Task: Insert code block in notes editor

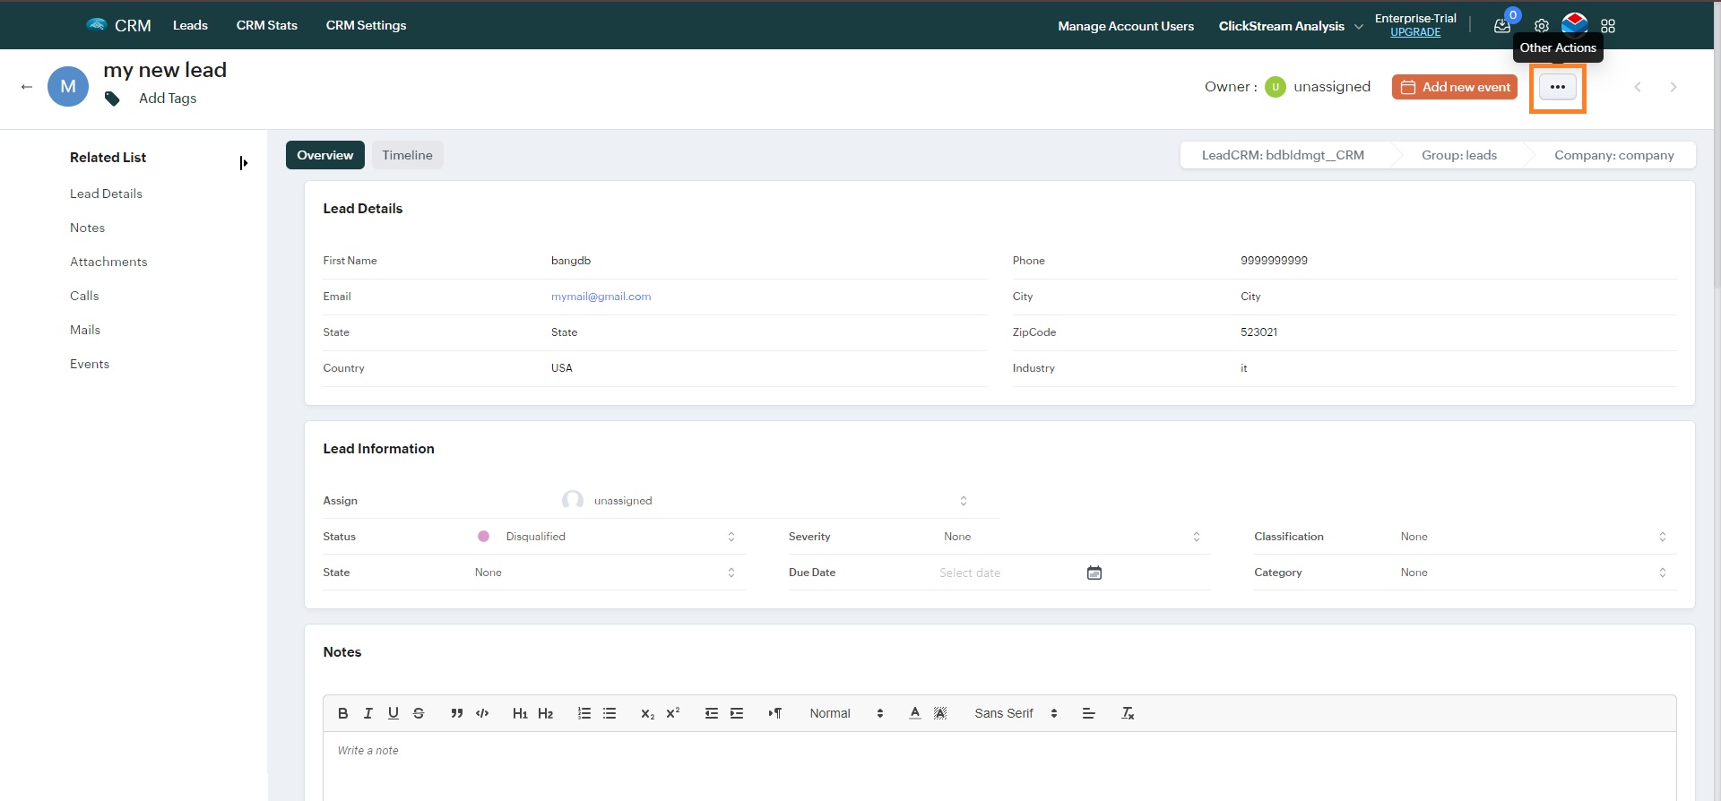Action: tap(482, 713)
